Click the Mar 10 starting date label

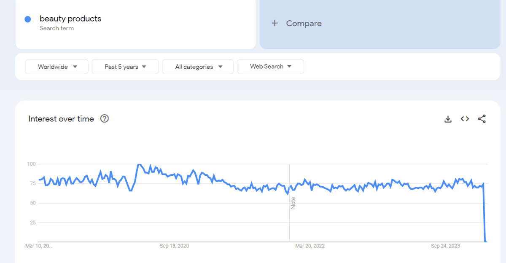coord(39,246)
